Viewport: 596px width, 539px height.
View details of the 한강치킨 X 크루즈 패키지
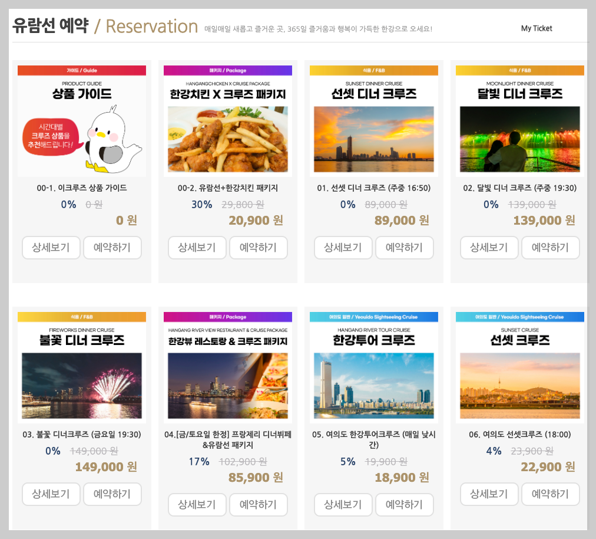point(197,248)
